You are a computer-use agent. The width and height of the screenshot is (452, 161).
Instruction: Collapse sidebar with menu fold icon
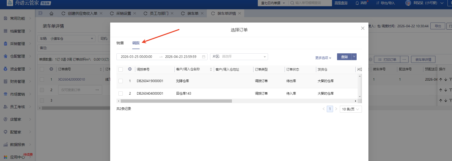(40, 13)
